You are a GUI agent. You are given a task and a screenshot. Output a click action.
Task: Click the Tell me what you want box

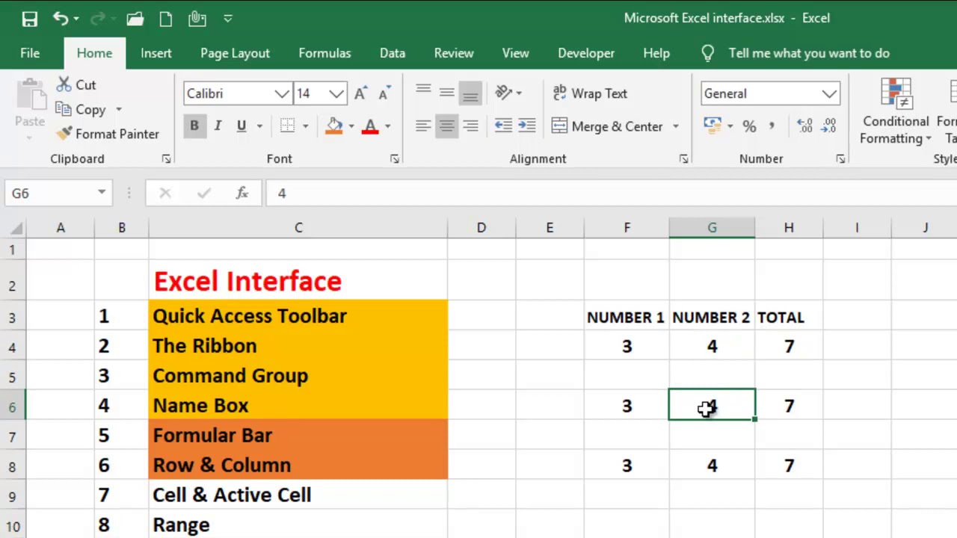[809, 53]
